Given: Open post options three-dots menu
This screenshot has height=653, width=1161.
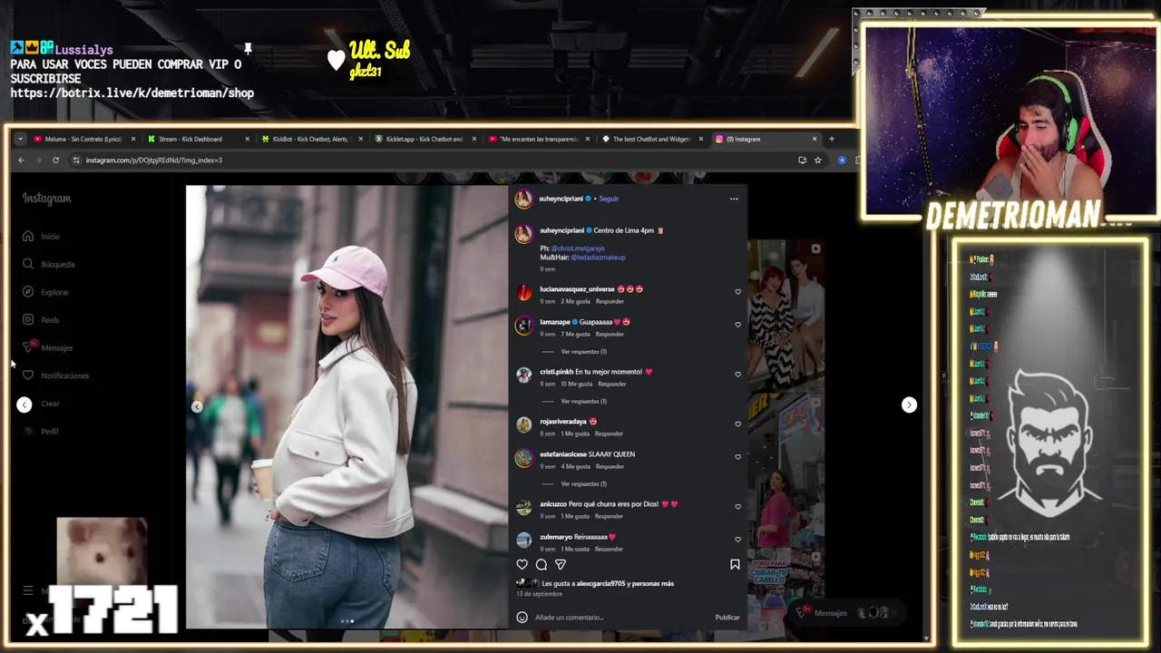Looking at the screenshot, I should [x=734, y=199].
